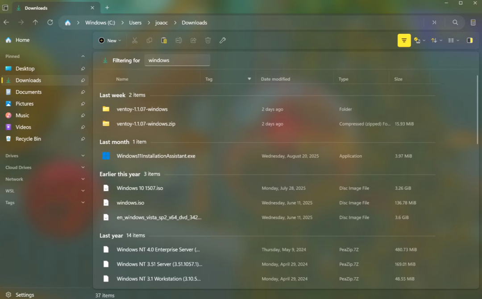Toggle vertical tabs sidebar icon
Viewport: 482px width, 299px height.
pos(5,8)
